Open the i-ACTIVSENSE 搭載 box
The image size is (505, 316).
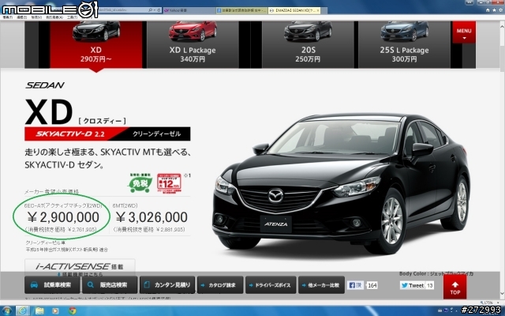coord(80,268)
